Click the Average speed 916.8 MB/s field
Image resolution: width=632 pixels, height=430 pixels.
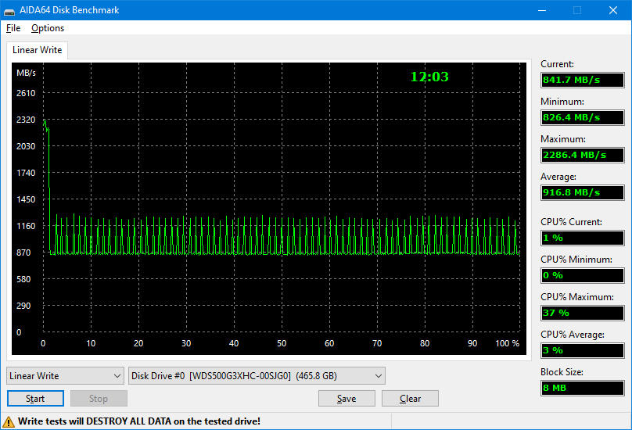click(x=583, y=192)
